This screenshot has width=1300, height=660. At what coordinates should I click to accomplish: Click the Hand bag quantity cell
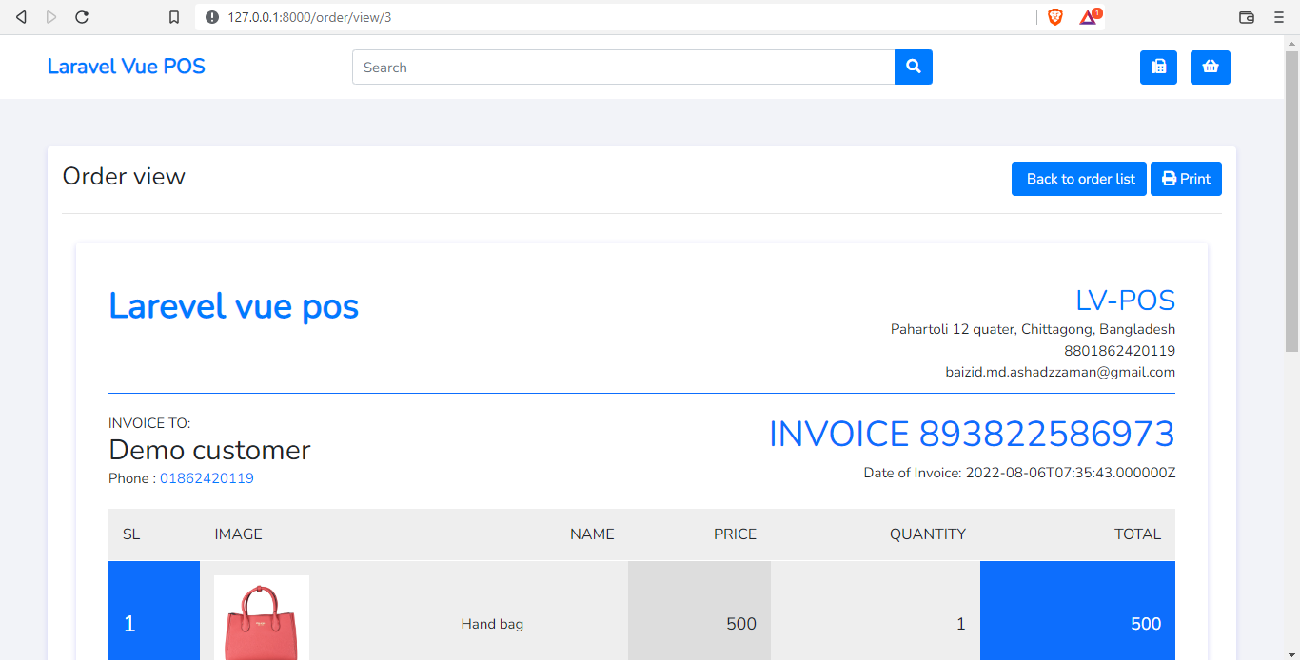click(876, 611)
